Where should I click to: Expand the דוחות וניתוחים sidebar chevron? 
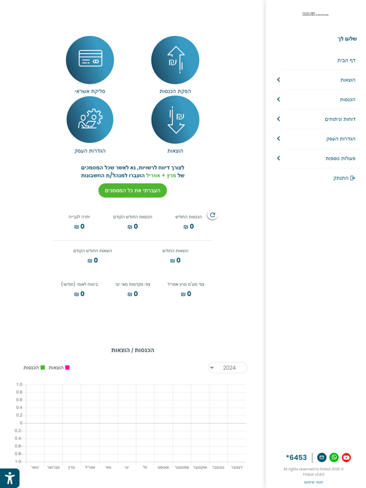[x=278, y=119]
